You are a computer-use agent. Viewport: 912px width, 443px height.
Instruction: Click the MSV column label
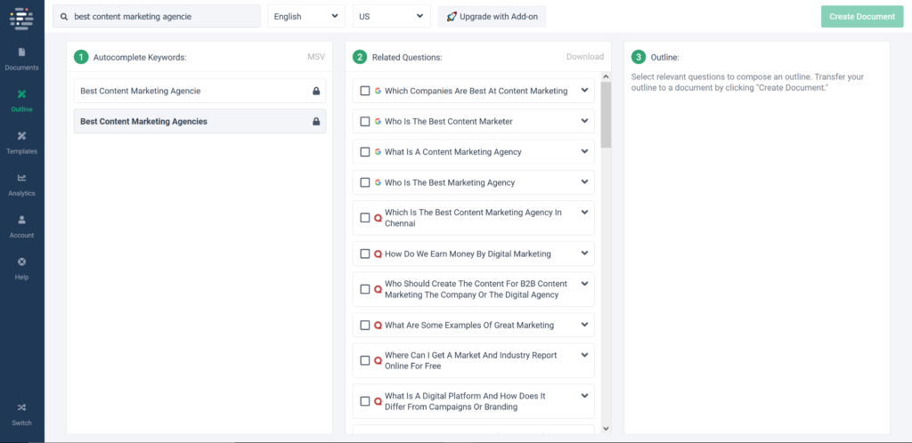316,57
